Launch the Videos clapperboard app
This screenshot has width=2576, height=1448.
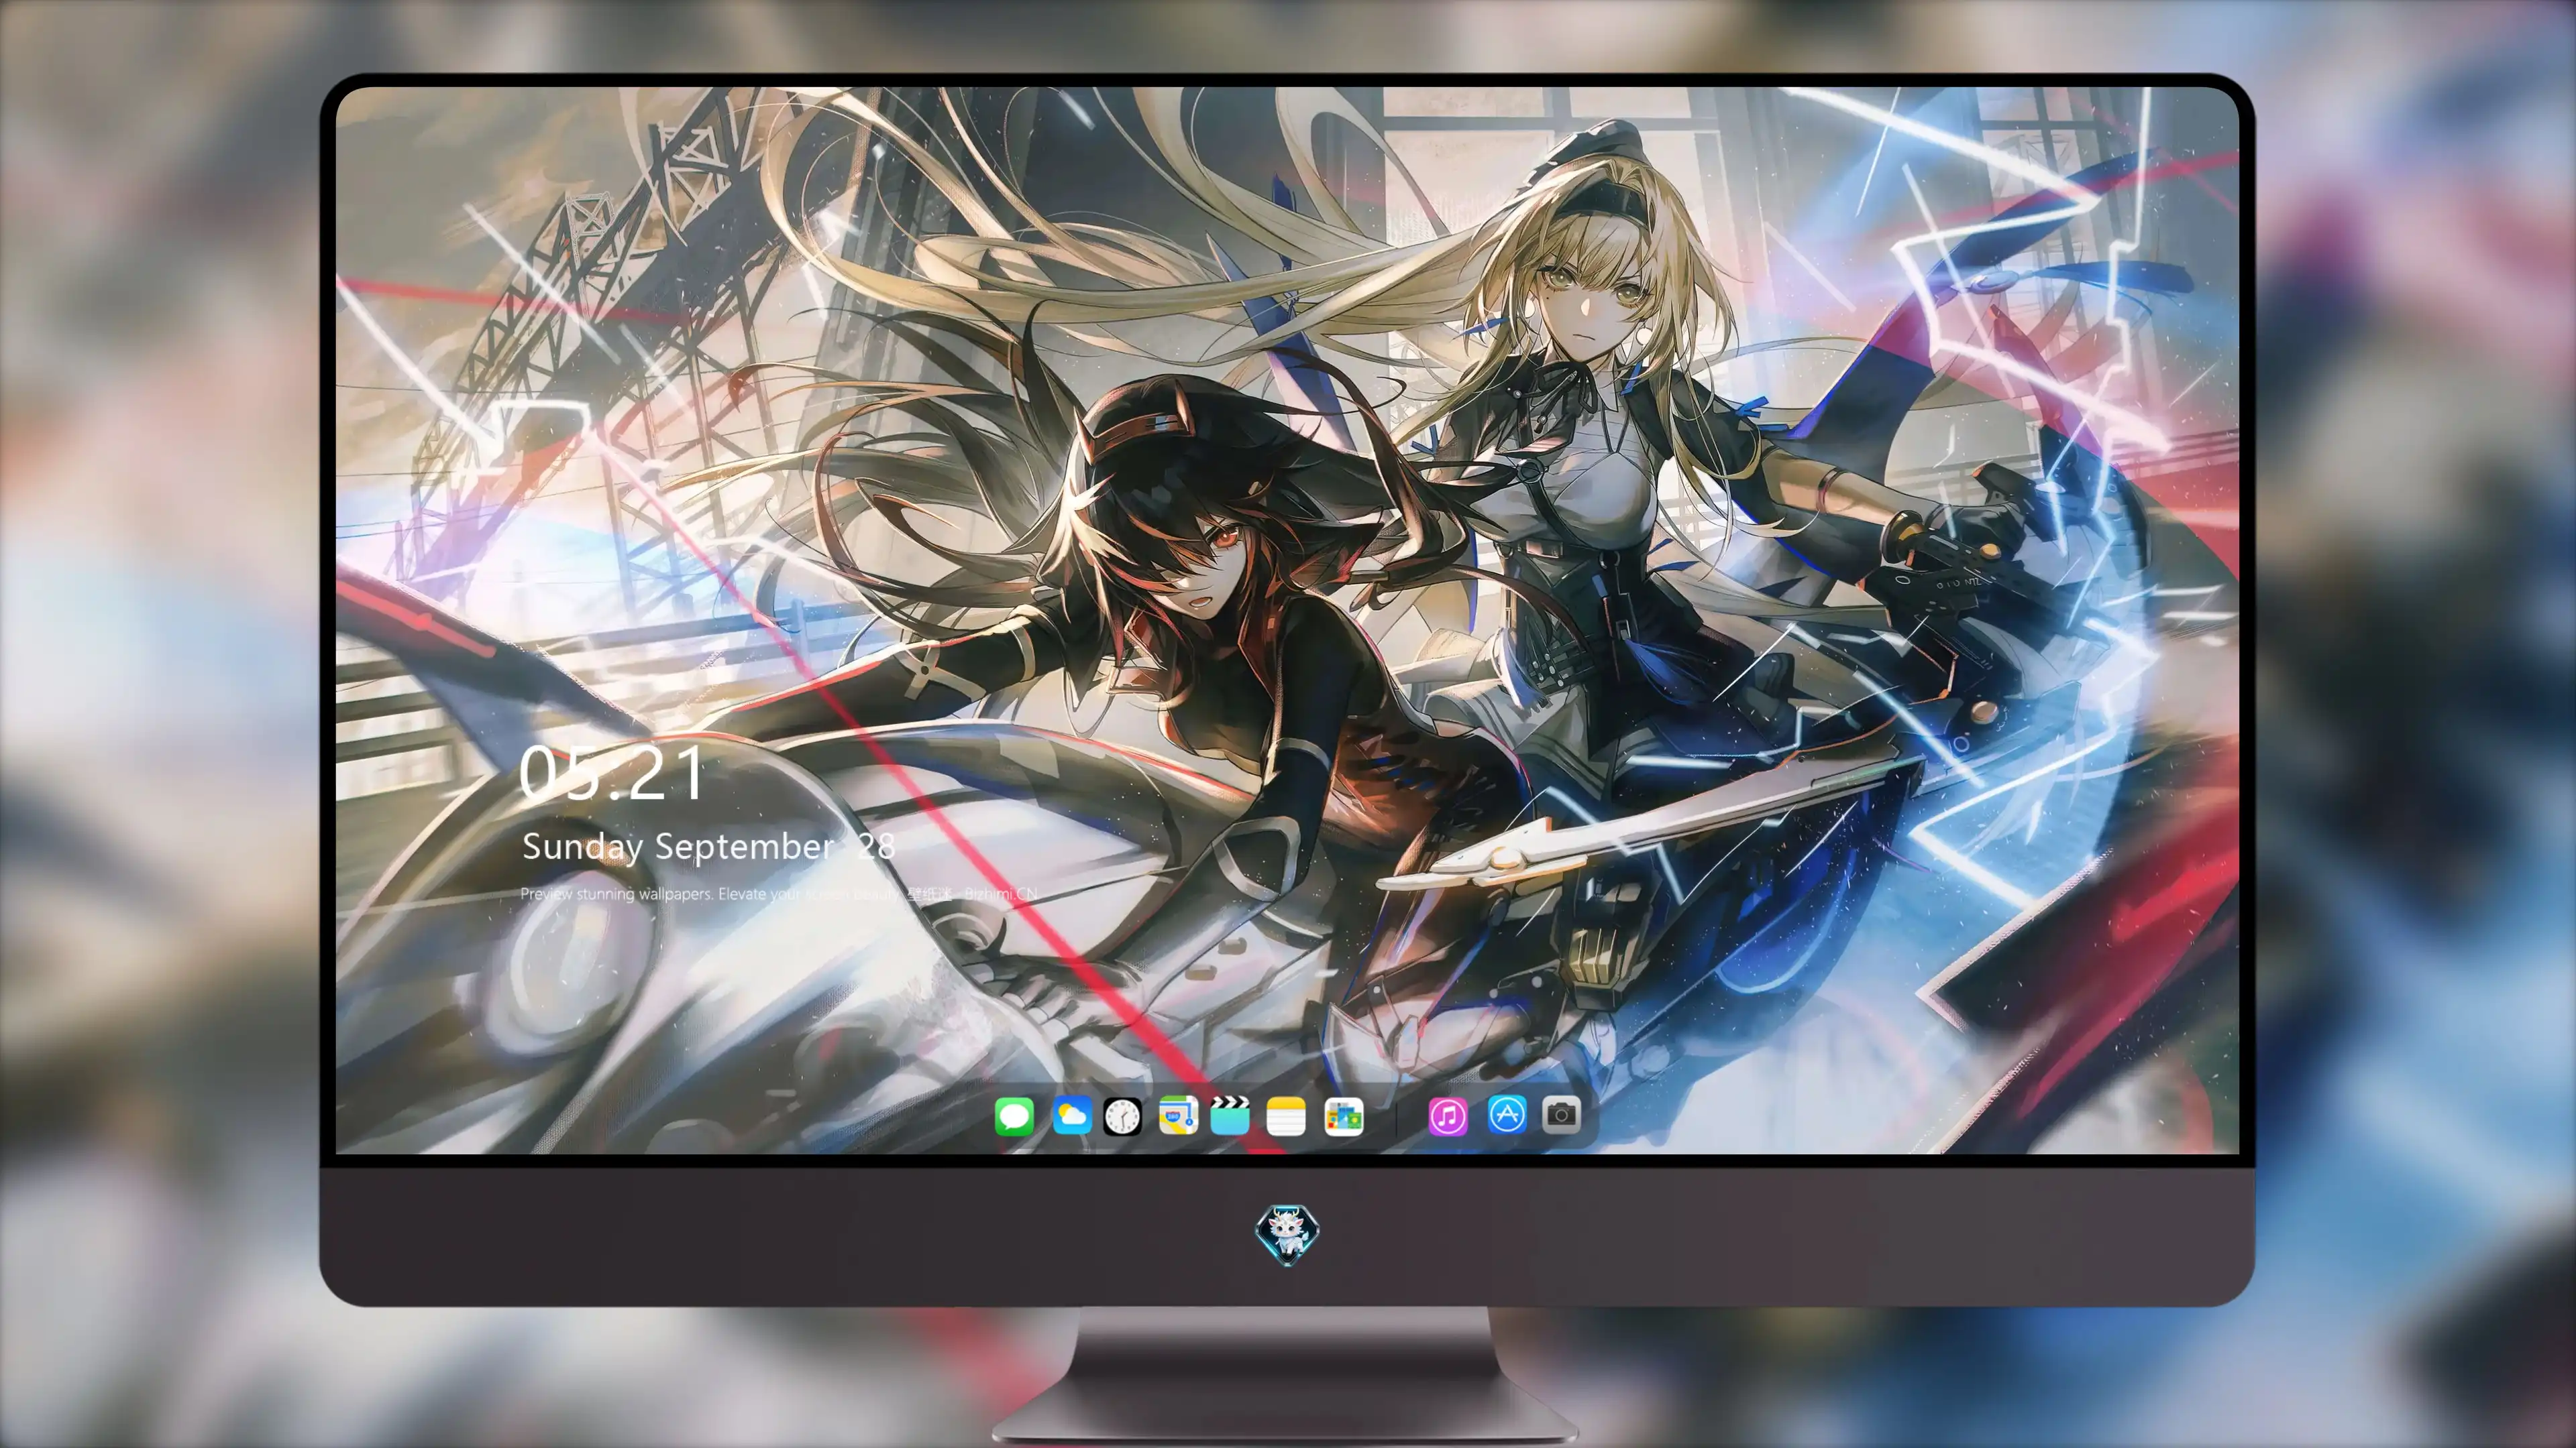1230,1115
